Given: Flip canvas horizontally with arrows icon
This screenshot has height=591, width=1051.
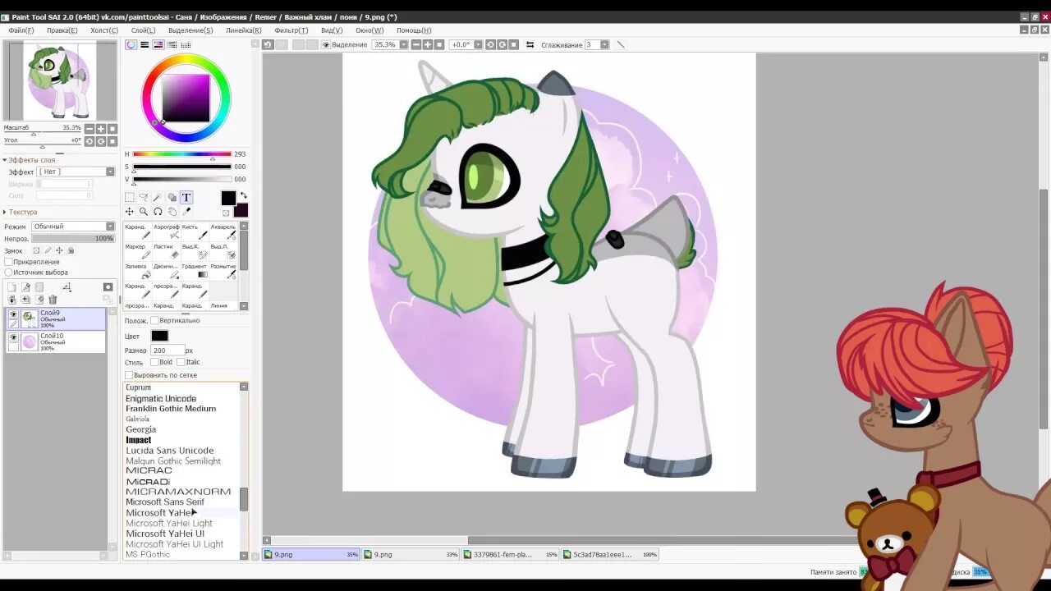Looking at the screenshot, I should tap(530, 44).
